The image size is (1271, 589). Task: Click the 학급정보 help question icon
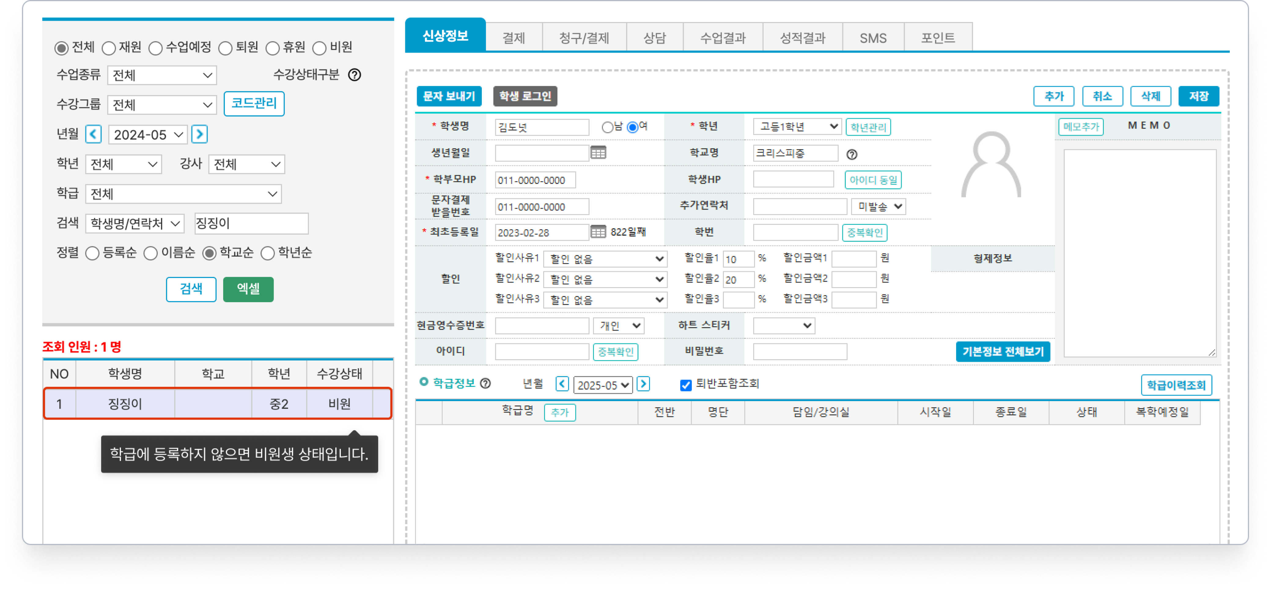pos(485,383)
